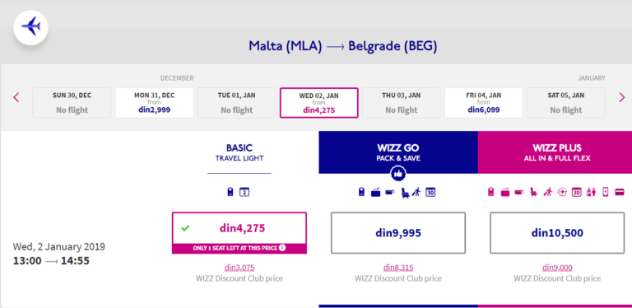
Task: Select the BASIC din4,275 fare
Action: pos(239,228)
